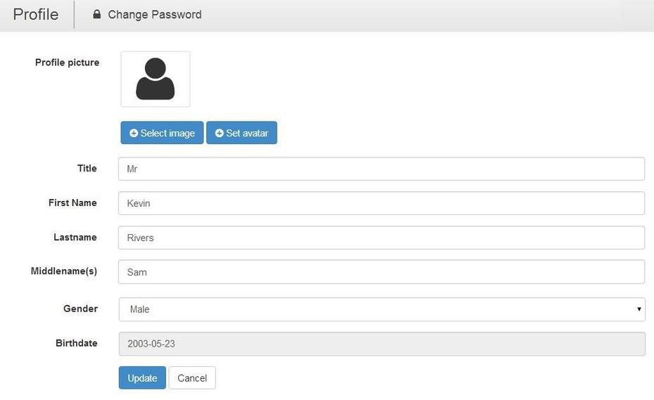Click the Select image button
Screen dimensions: 654x400
162,133
